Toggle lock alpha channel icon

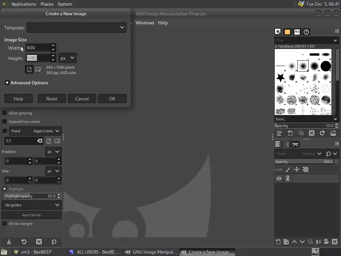click(306, 169)
